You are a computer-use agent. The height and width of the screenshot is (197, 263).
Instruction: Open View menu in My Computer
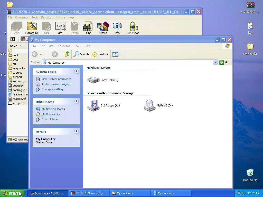51,46
